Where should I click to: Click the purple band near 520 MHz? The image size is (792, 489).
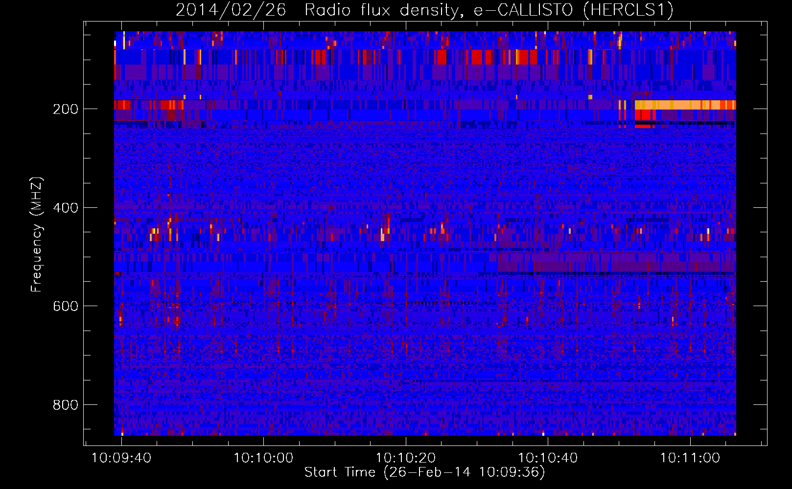(x=617, y=262)
